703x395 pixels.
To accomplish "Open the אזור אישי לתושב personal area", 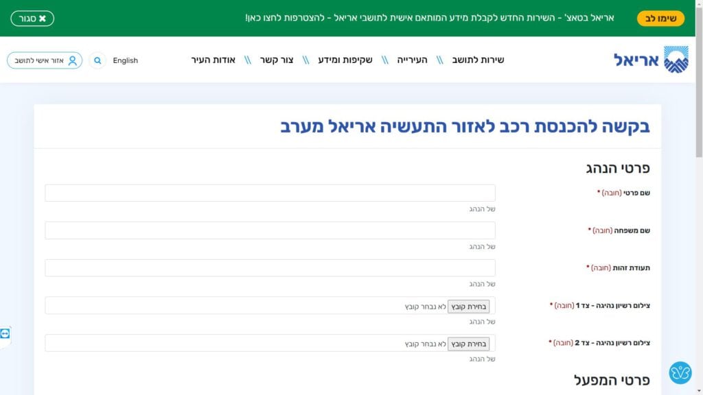I will [45, 60].
